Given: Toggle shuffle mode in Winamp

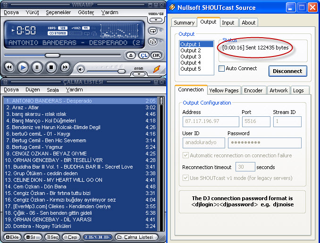Looking at the screenshot, I should [x=153, y=42].
